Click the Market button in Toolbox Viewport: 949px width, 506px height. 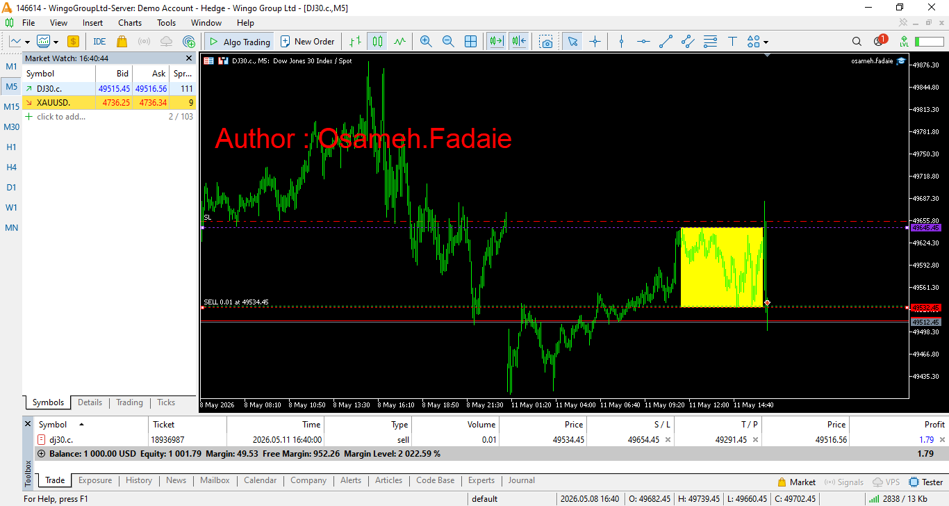pos(796,482)
